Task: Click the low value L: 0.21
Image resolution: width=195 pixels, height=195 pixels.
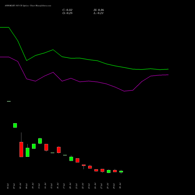Action: click(99, 13)
